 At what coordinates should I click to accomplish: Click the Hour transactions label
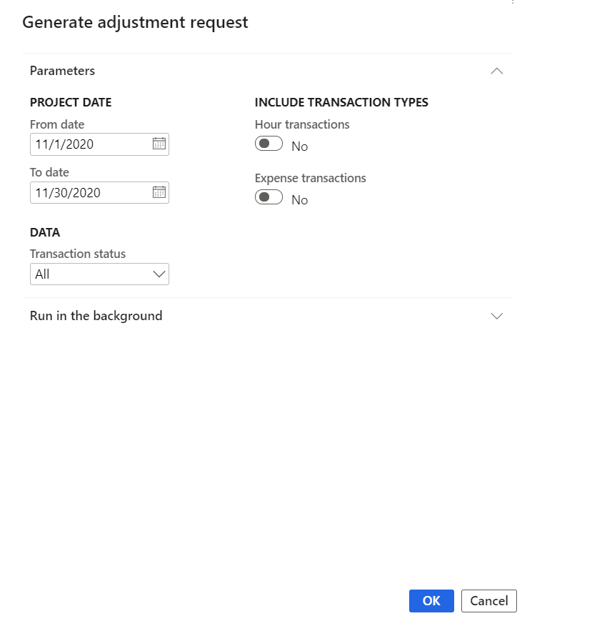tap(302, 124)
